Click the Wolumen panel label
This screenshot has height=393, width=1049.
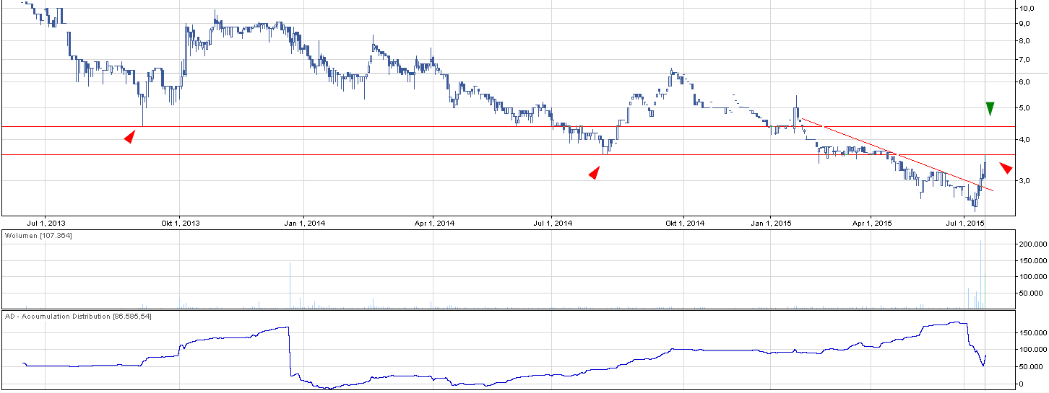coord(38,236)
